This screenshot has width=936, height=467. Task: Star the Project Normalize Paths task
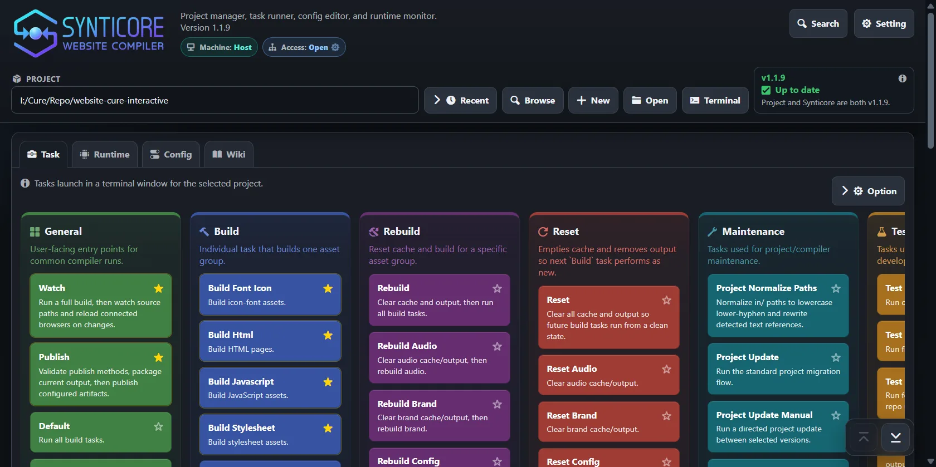click(x=836, y=288)
